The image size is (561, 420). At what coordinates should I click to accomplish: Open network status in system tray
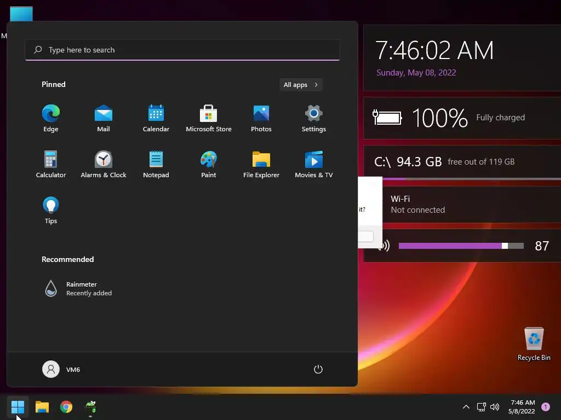click(x=481, y=407)
